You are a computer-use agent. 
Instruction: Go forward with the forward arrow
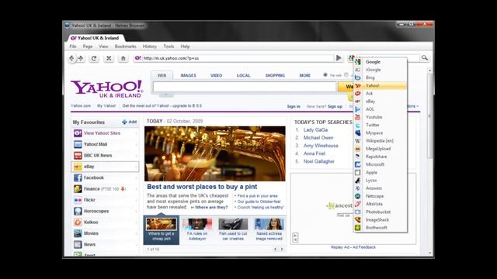[x=81, y=58]
